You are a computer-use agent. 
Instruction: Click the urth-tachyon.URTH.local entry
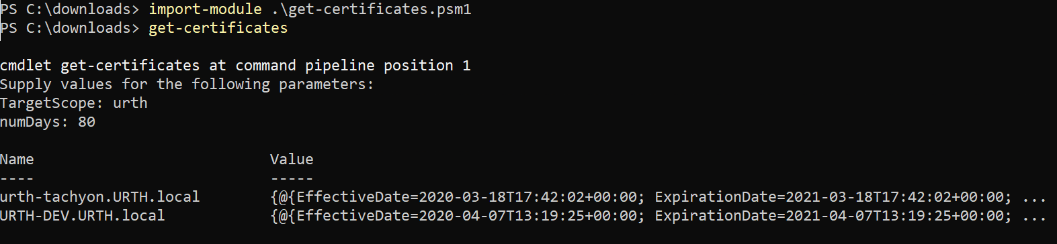100,197
